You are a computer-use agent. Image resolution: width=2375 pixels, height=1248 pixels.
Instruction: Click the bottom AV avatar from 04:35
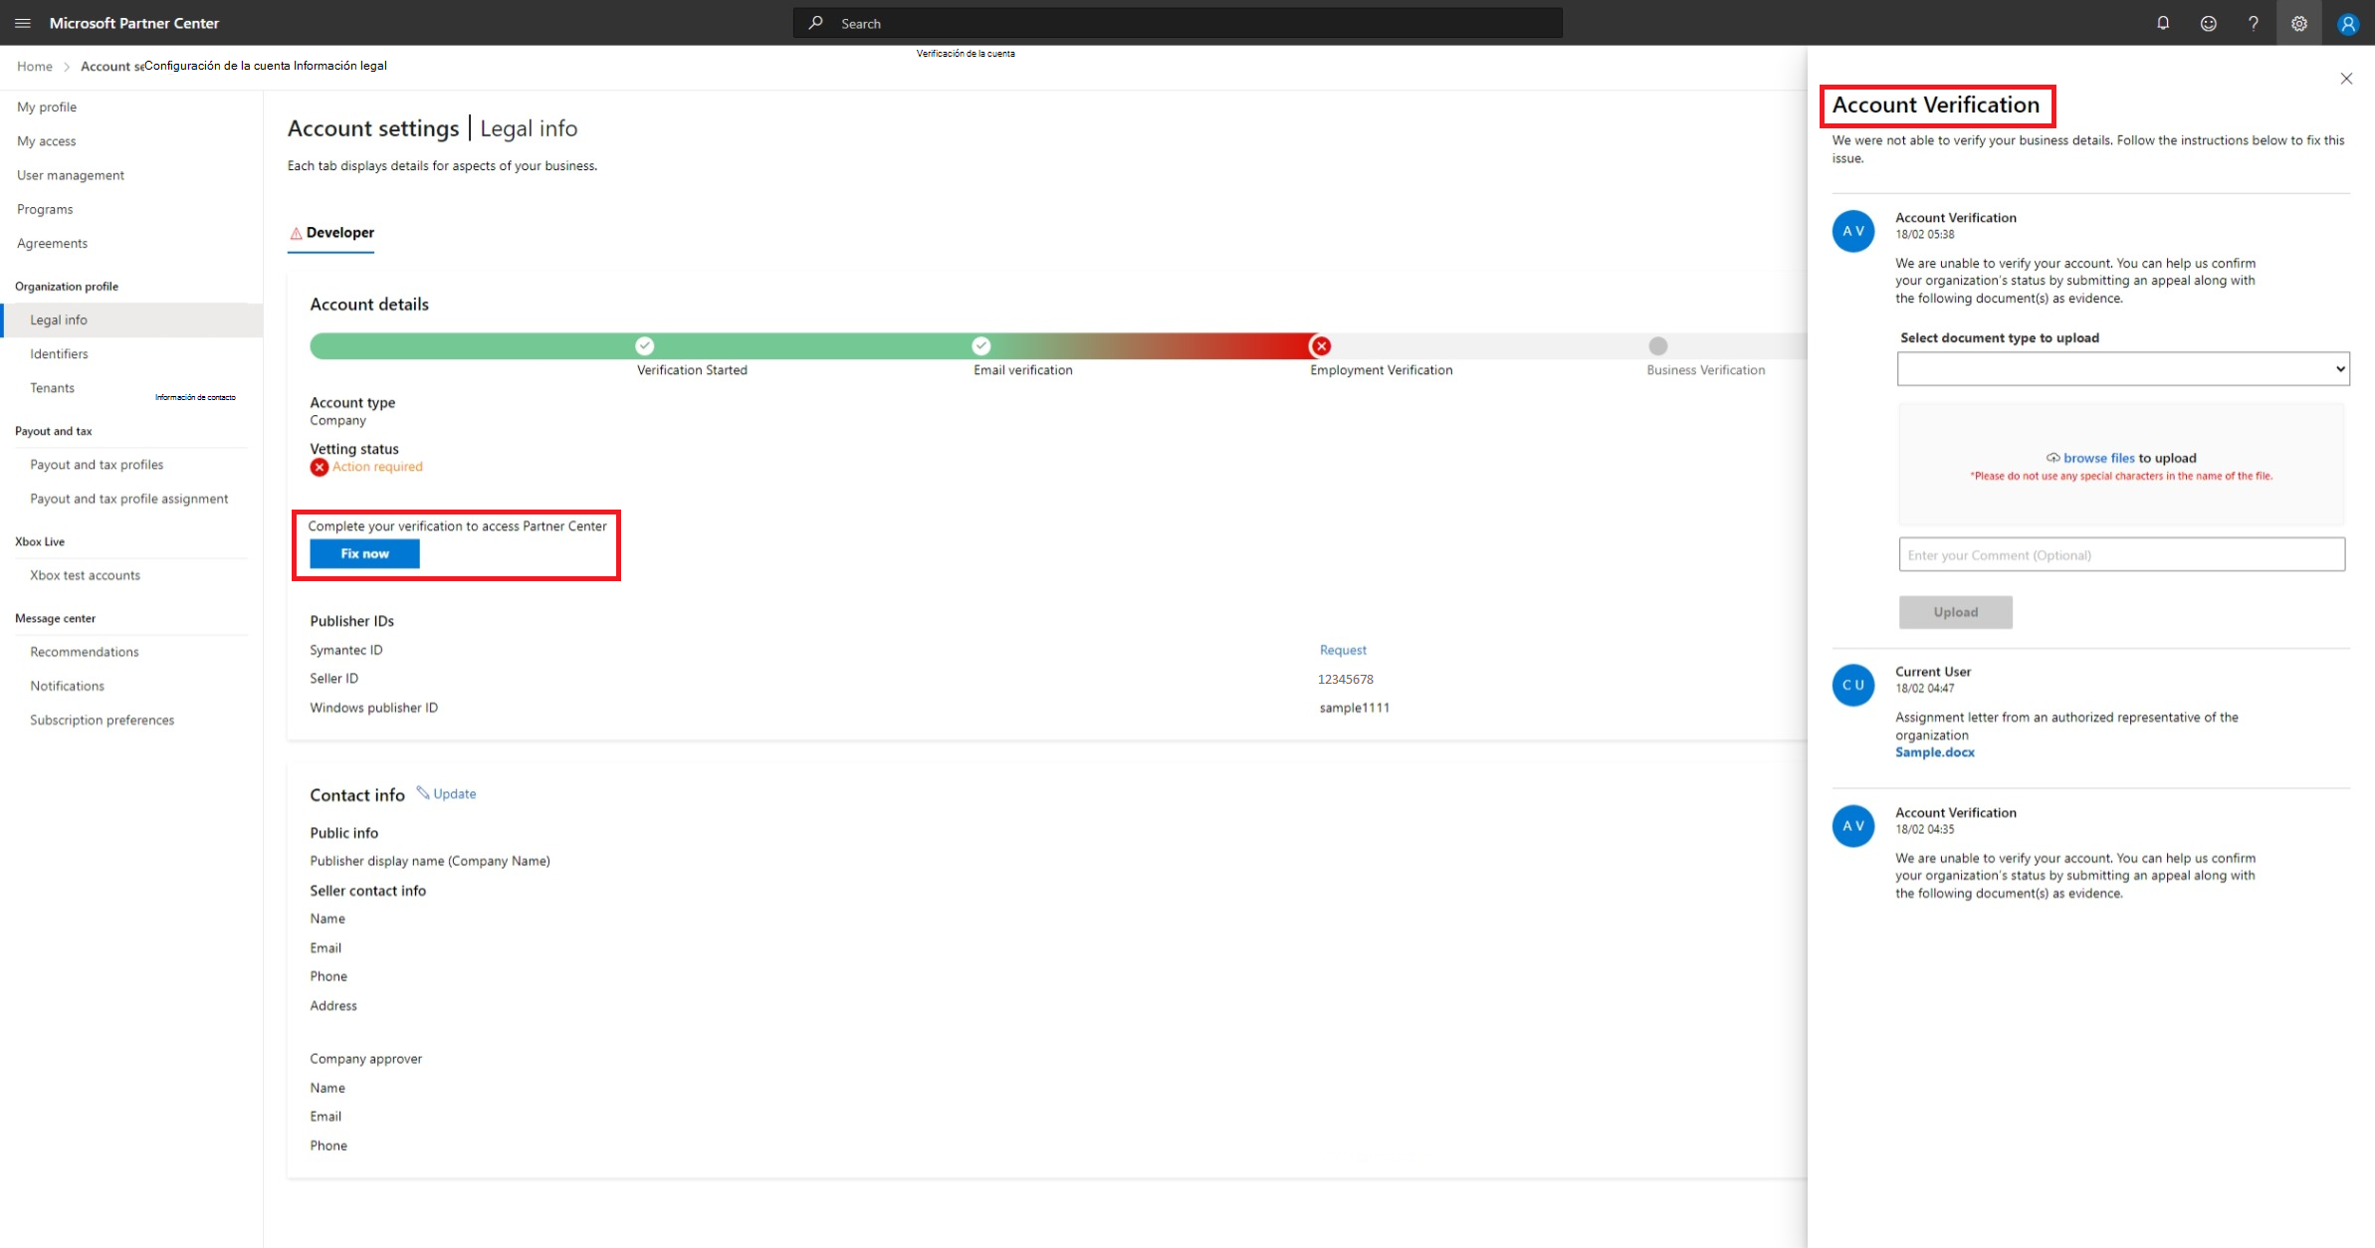[x=1853, y=826]
